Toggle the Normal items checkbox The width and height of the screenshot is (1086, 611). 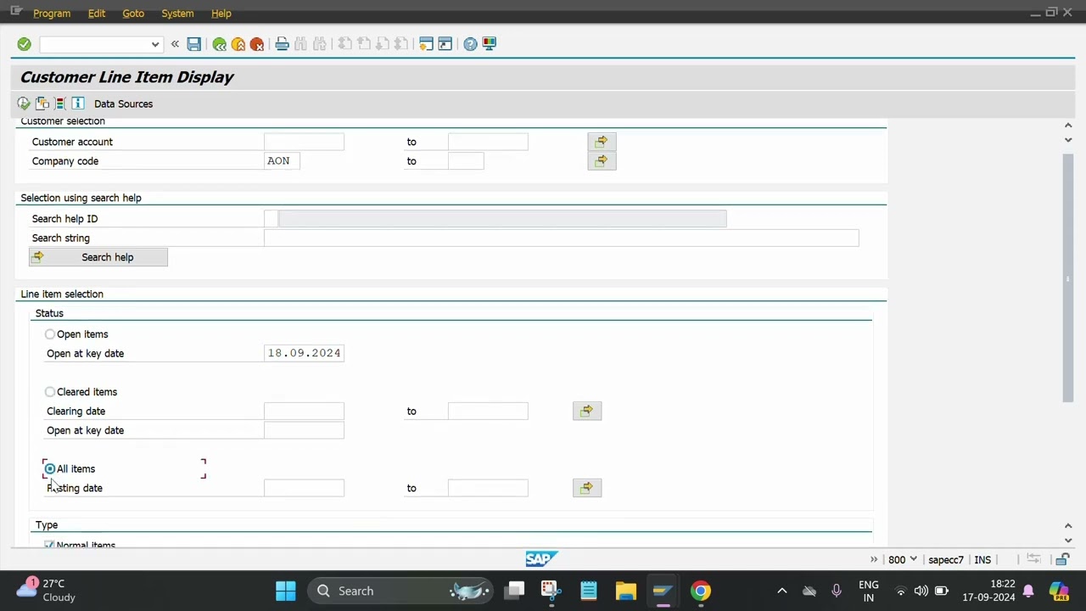coord(49,545)
